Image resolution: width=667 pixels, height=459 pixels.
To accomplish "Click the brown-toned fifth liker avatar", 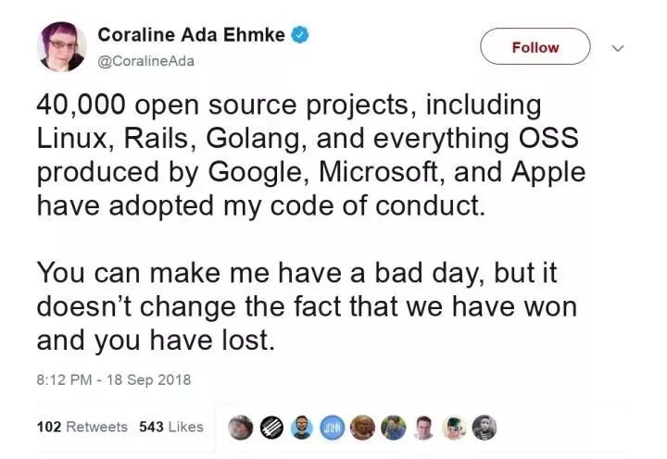I will [363, 427].
